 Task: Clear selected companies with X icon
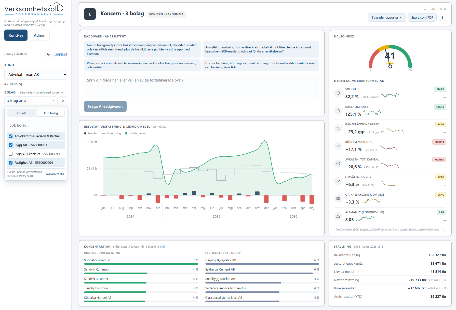[63, 101]
